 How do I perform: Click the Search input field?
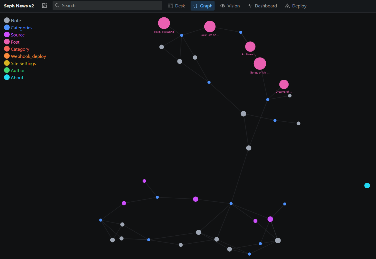107,6
